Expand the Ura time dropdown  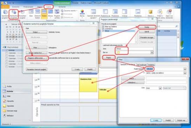pyautogui.click(x=160, y=88)
